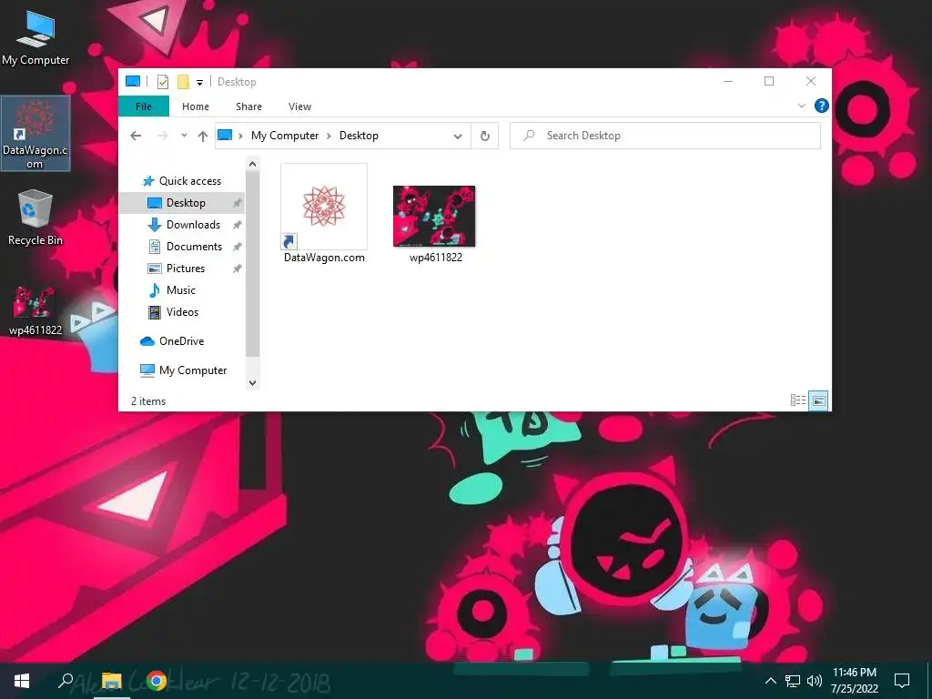Image resolution: width=932 pixels, height=699 pixels.
Task: Select Downloads in the navigation pane
Action: pyautogui.click(x=182, y=225)
